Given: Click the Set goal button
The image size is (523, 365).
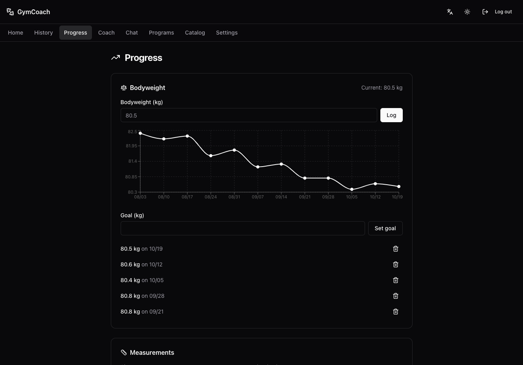Looking at the screenshot, I should (x=385, y=228).
